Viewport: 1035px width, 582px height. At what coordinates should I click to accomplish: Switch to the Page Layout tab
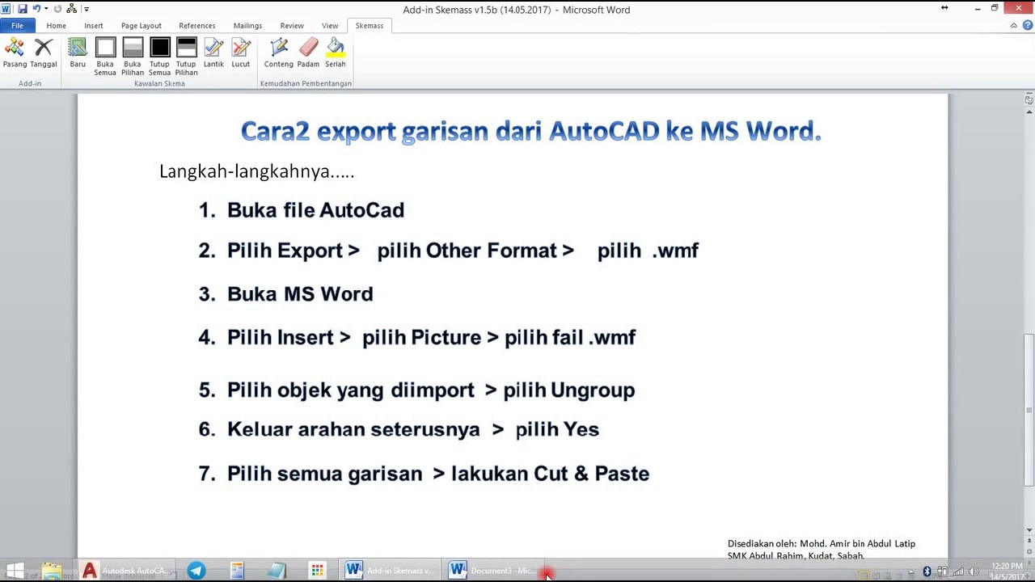pos(142,26)
